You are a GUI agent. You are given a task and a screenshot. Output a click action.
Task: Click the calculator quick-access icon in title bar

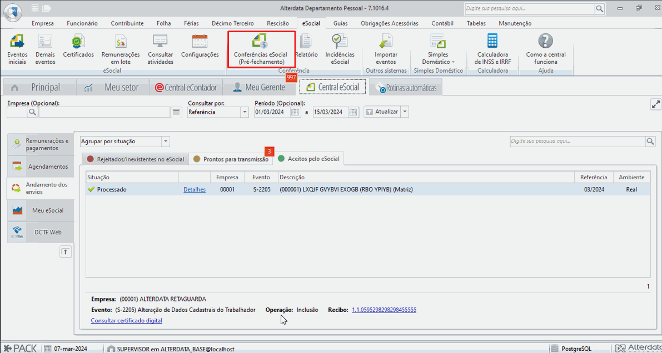35,8
